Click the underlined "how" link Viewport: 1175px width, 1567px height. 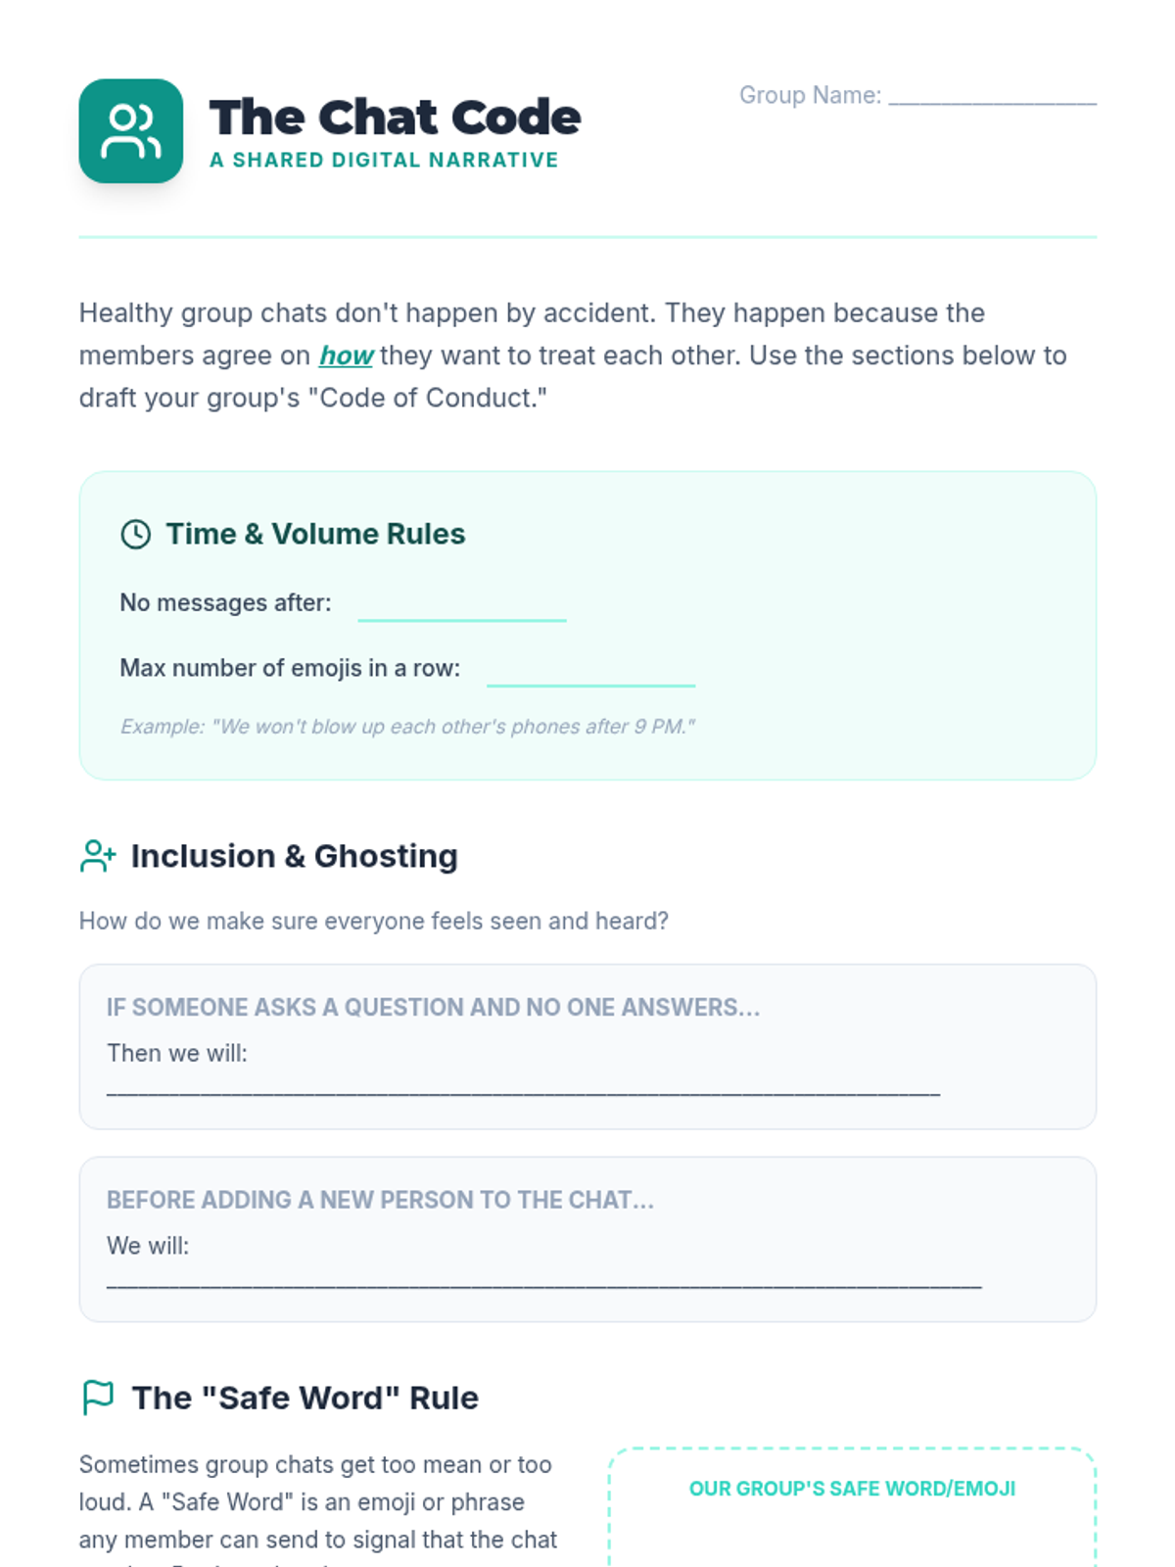[346, 356]
